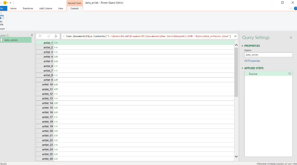
Task: Collapse the PROPERTIES section triangle
Action: 242,46
